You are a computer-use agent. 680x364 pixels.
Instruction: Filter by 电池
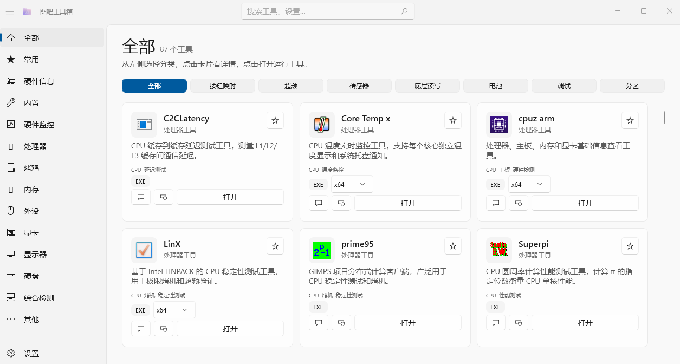point(496,86)
